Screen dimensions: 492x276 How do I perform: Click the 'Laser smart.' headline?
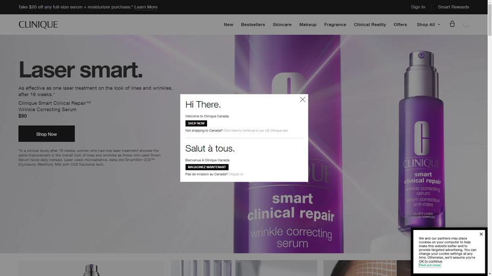coord(80,70)
